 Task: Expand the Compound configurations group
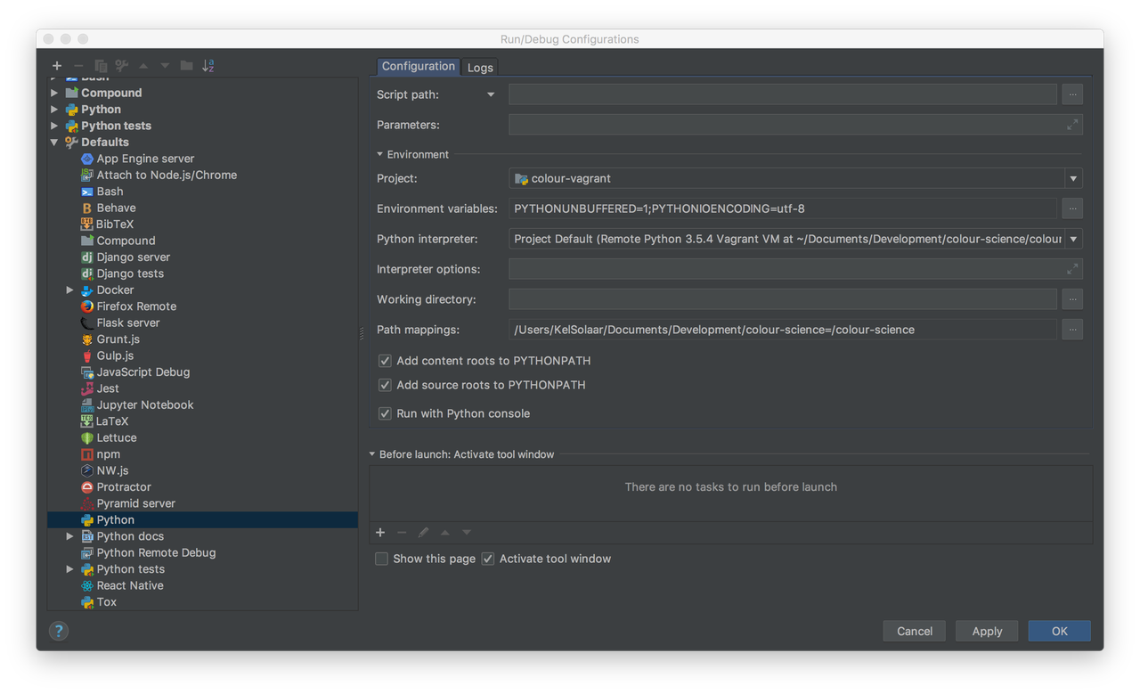tap(54, 93)
